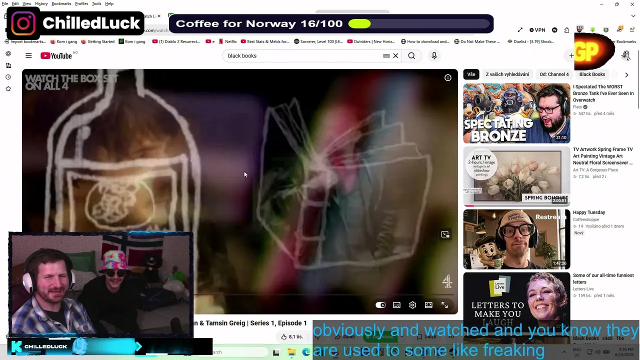Image resolution: width=640 pixels, height=360 pixels.
Task: Visit the Coffeeshopjoe channel name
Action: [586, 219]
